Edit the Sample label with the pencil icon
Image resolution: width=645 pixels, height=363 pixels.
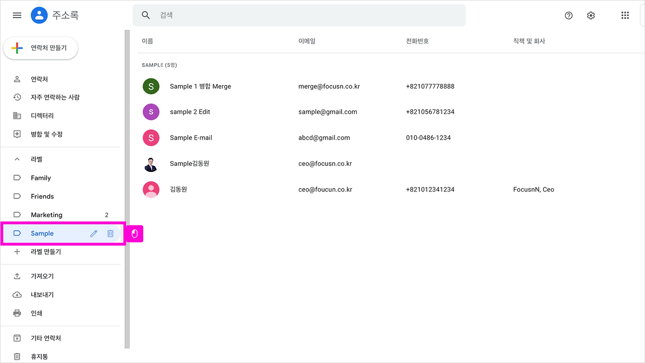click(x=93, y=233)
